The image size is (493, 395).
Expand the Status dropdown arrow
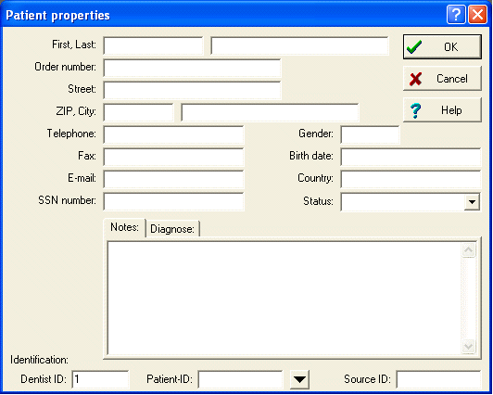pyautogui.click(x=472, y=201)
